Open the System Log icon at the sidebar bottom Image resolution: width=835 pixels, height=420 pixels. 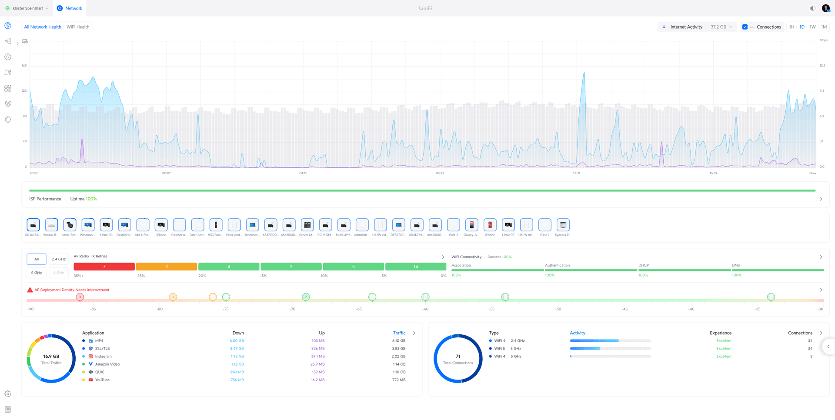(8, 410)
